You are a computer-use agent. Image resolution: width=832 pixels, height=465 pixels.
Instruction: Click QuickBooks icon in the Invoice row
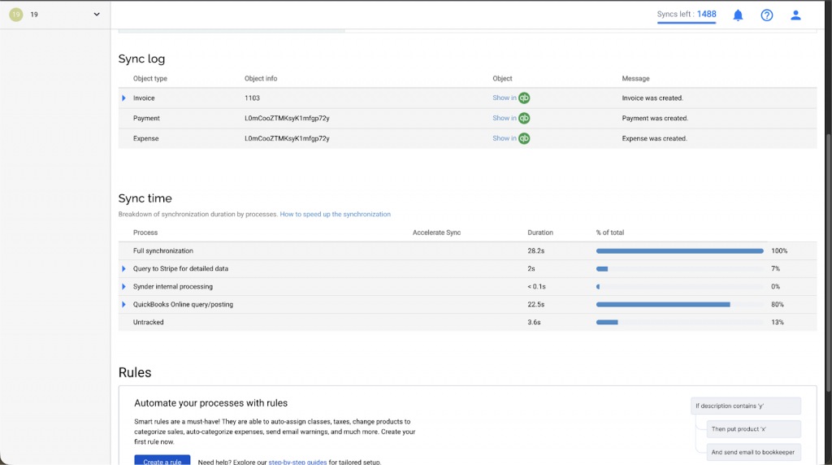[x=524, y=98]
